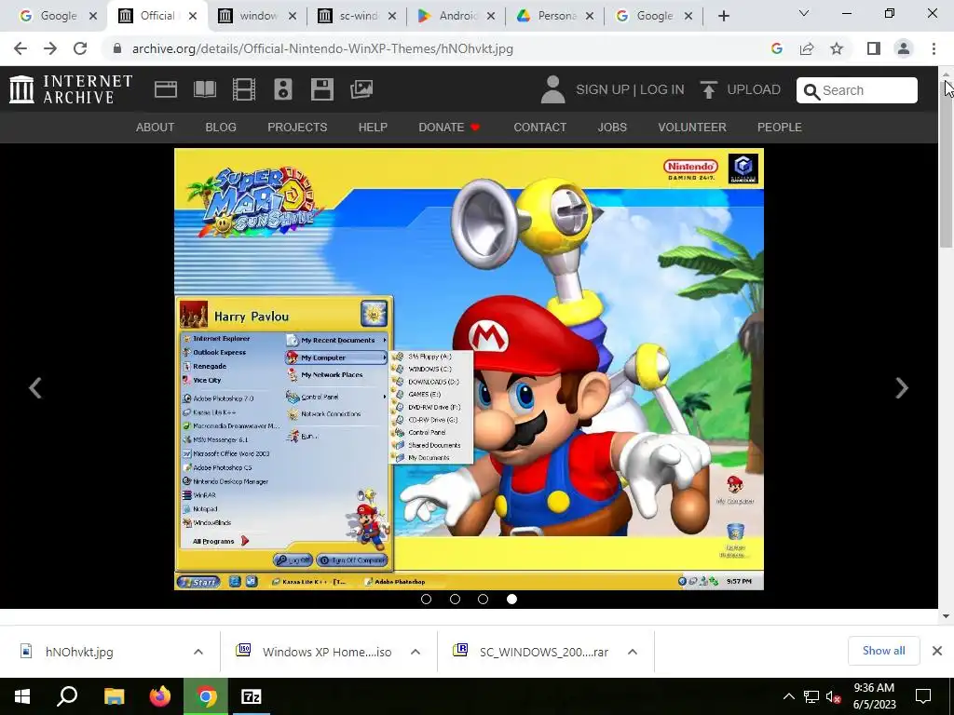
Task: Launch File Explorer from taskbar
Action: tap(114, 696)
